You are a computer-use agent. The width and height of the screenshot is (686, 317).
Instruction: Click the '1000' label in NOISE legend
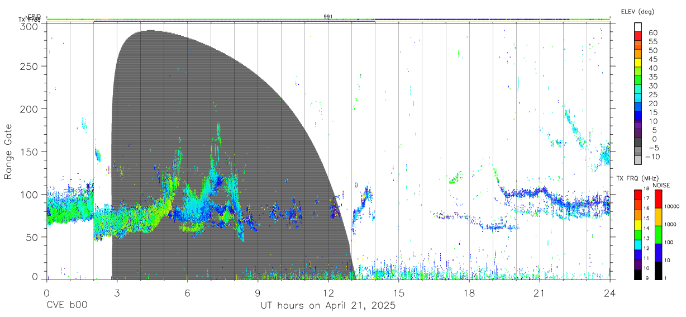click(x=671, y=225)
